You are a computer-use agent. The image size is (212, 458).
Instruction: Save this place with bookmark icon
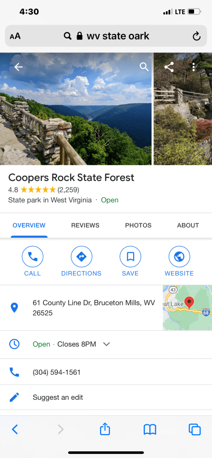130,261
